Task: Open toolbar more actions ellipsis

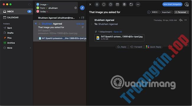Action: pos(138,4)
